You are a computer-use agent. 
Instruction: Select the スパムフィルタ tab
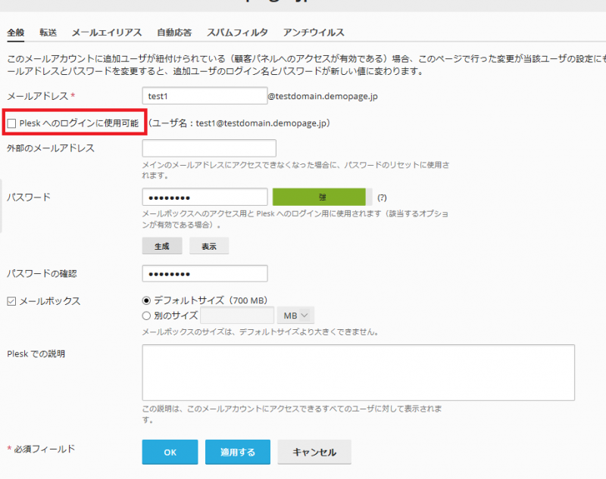[x=237, y=33]
